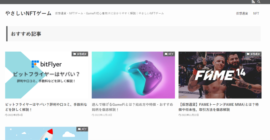270x140 pixels.
Task: Click the date 2022年8月4日
Action: click(x=15, y=115)
